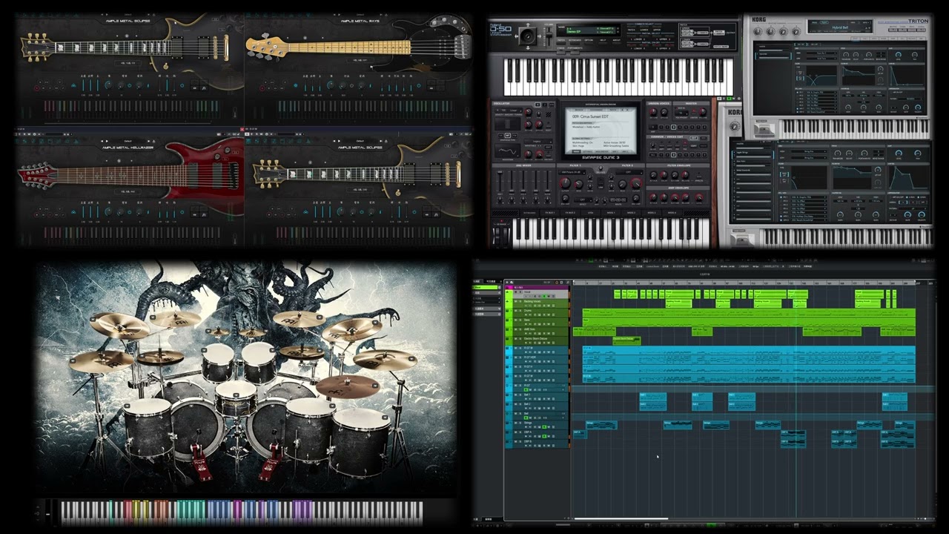
Task: Collapse the Bell folder track
Action: point(508,413)
